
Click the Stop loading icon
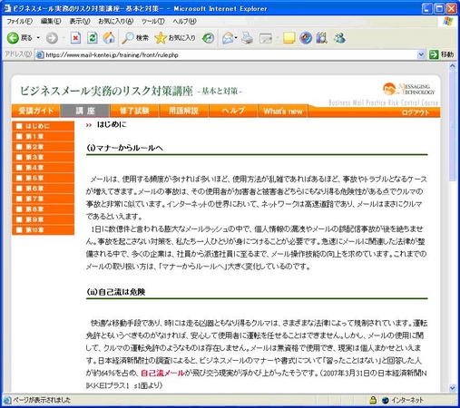75,38
